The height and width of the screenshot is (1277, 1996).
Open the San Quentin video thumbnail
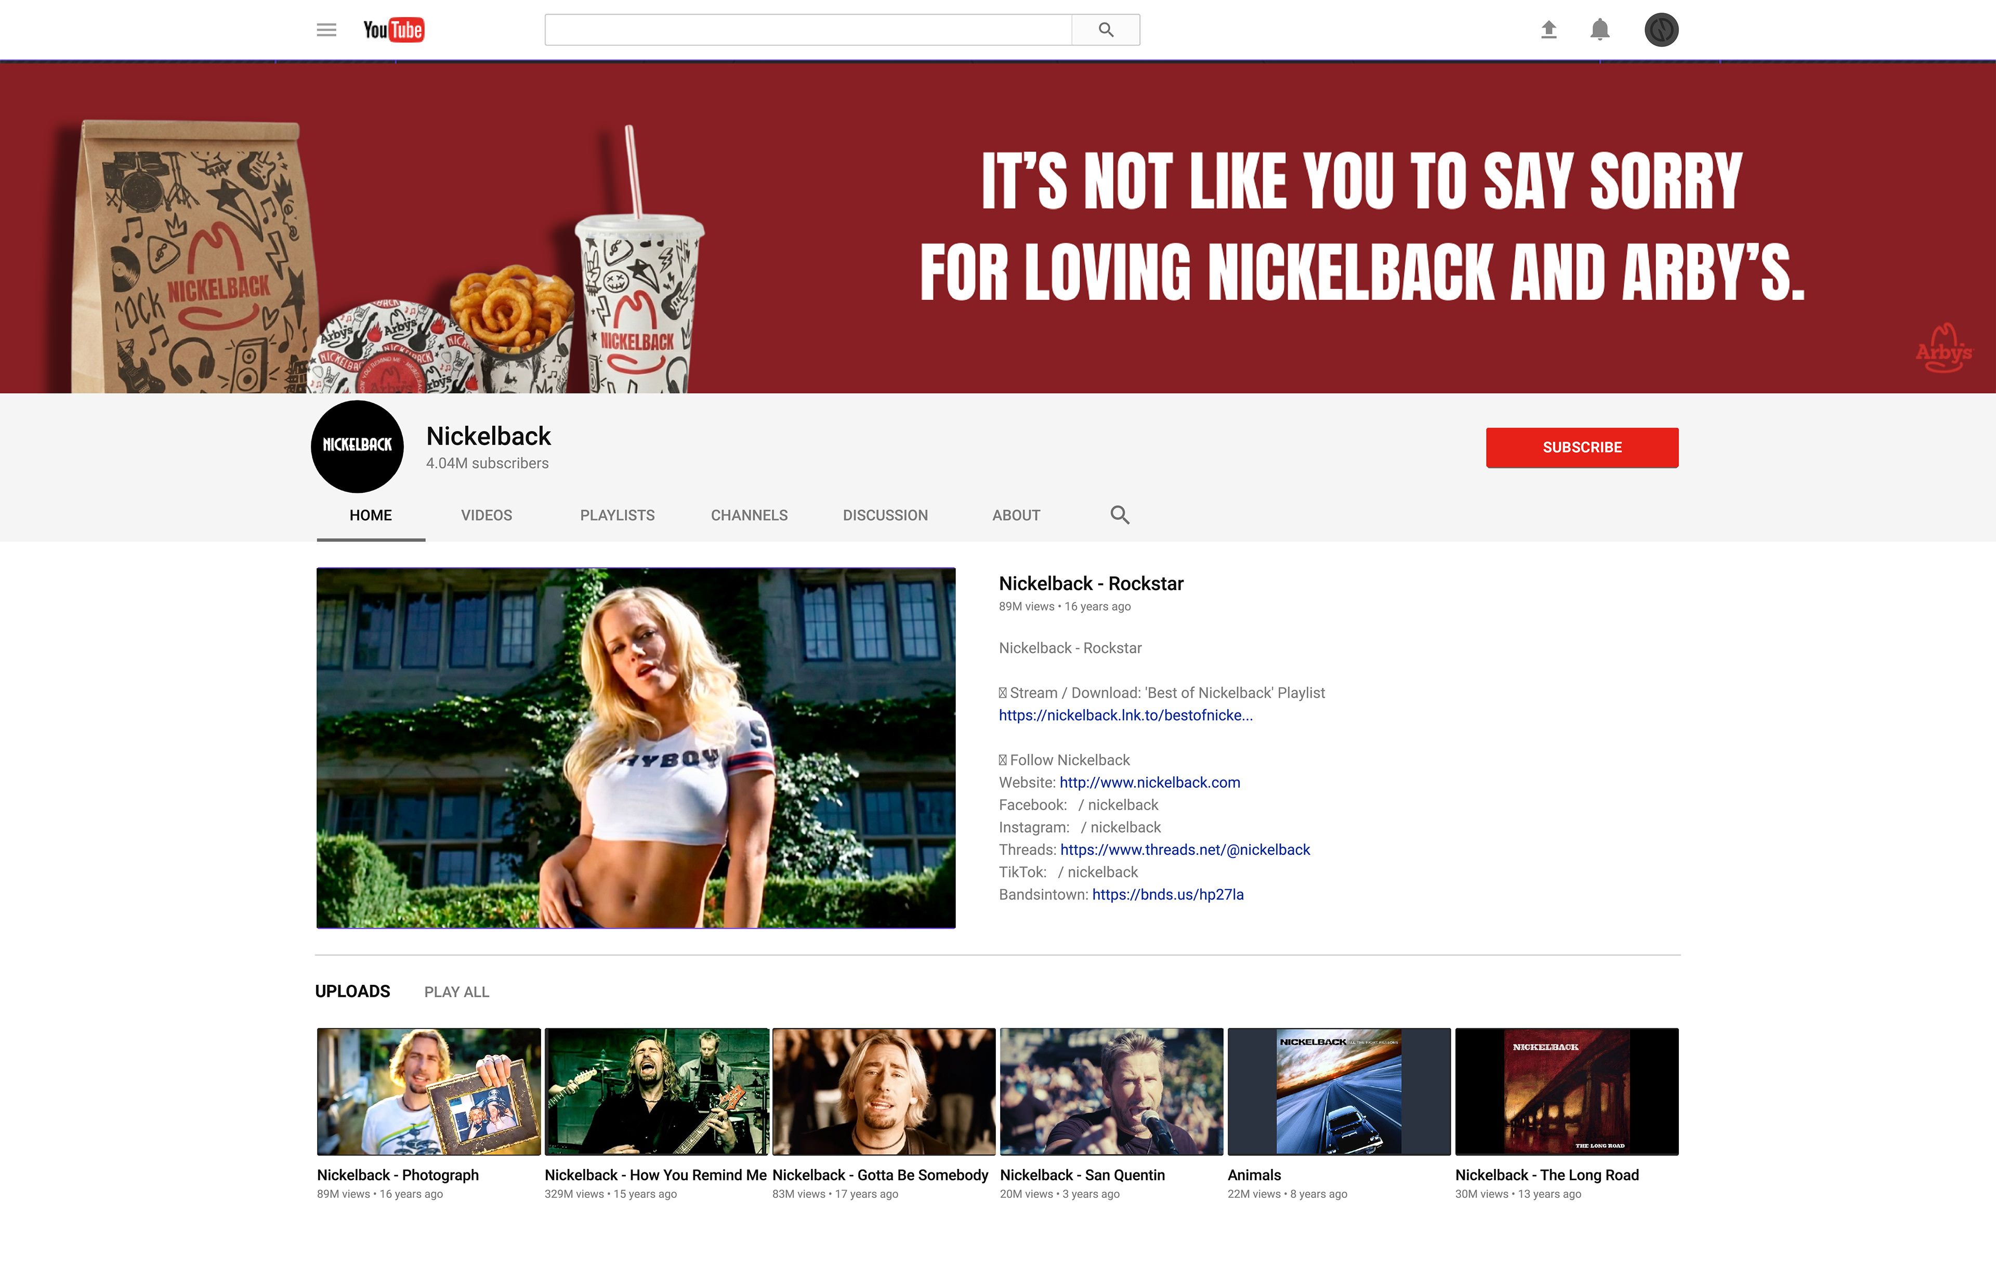pyautogui.click(x=1111, y=1091)
